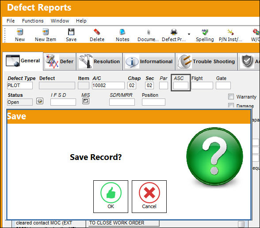The width and height of the screenshot is (260, 228).
Task: Open the File menu
Action: pos(11,21)
